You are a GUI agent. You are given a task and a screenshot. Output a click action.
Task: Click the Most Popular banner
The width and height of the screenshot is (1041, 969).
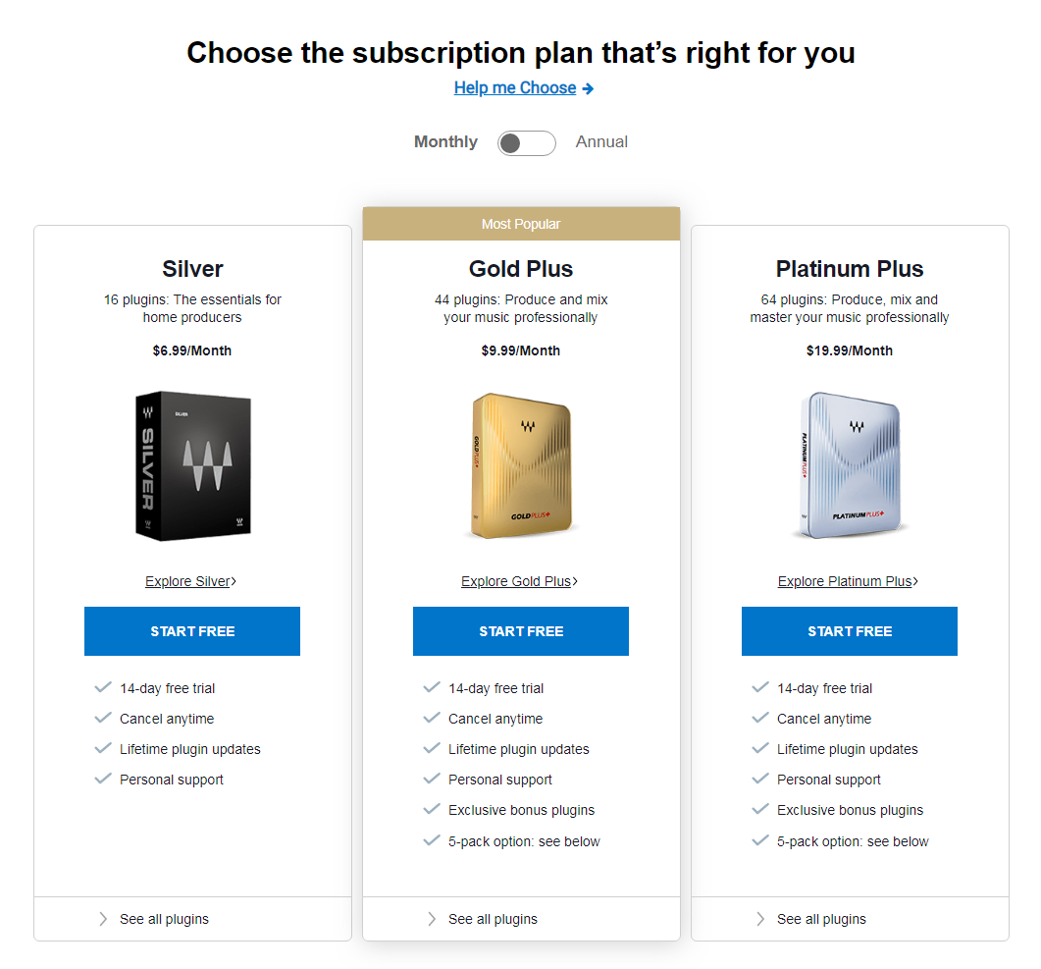(521, 224)
